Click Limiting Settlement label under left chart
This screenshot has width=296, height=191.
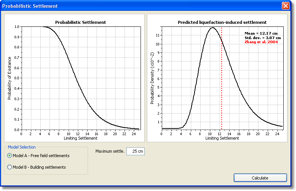tap(81, 138)
